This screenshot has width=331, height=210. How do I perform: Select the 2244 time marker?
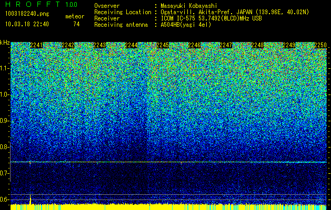click(x=131, y=45)
